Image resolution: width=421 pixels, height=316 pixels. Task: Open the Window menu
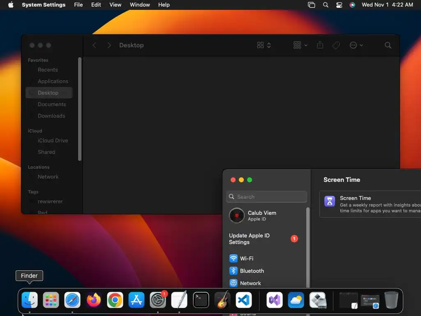(140, 5)
